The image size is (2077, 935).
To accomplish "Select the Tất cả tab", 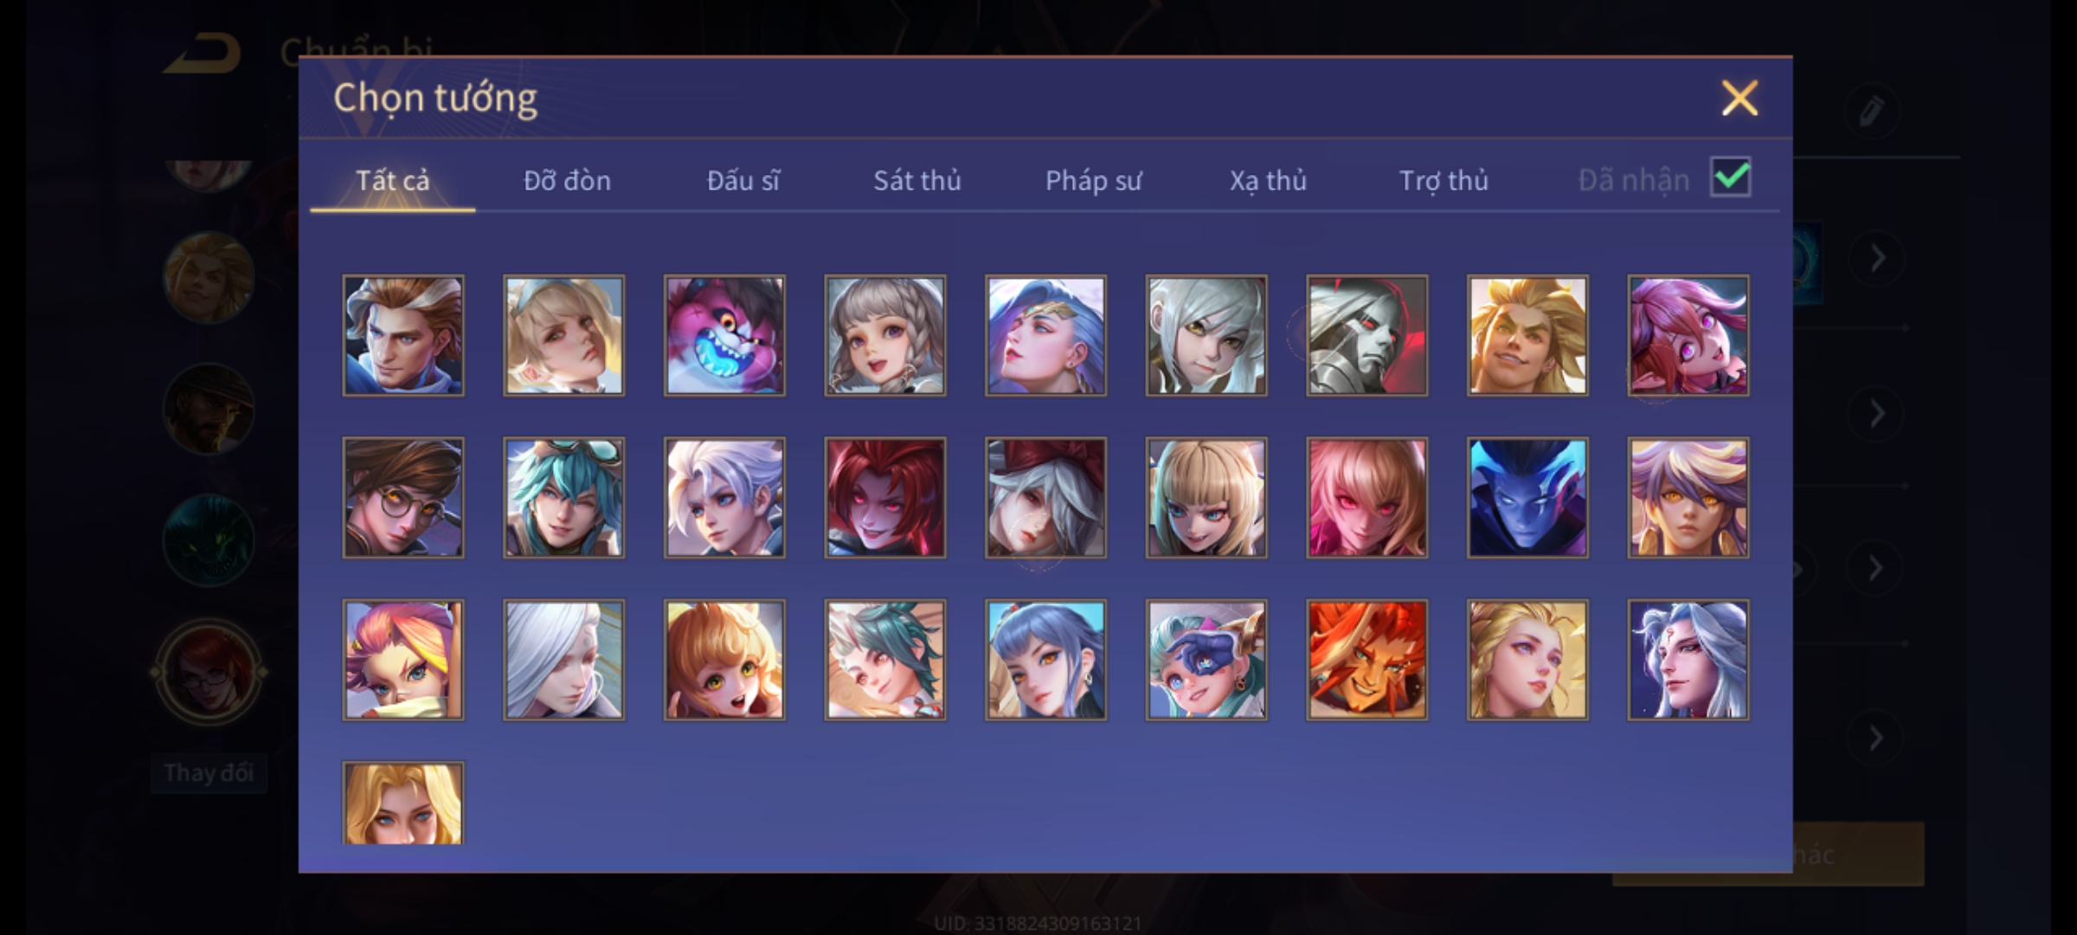I will click(x=392, y=180).
